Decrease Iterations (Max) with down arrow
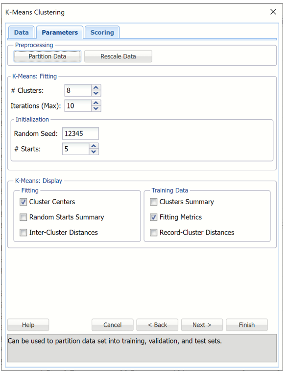The height and width of the screenshot is (373, 287). tap(96, 108)
